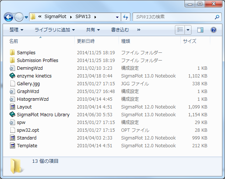Click the Layout file name
The image size is (225, 179).
coord(24,107)
